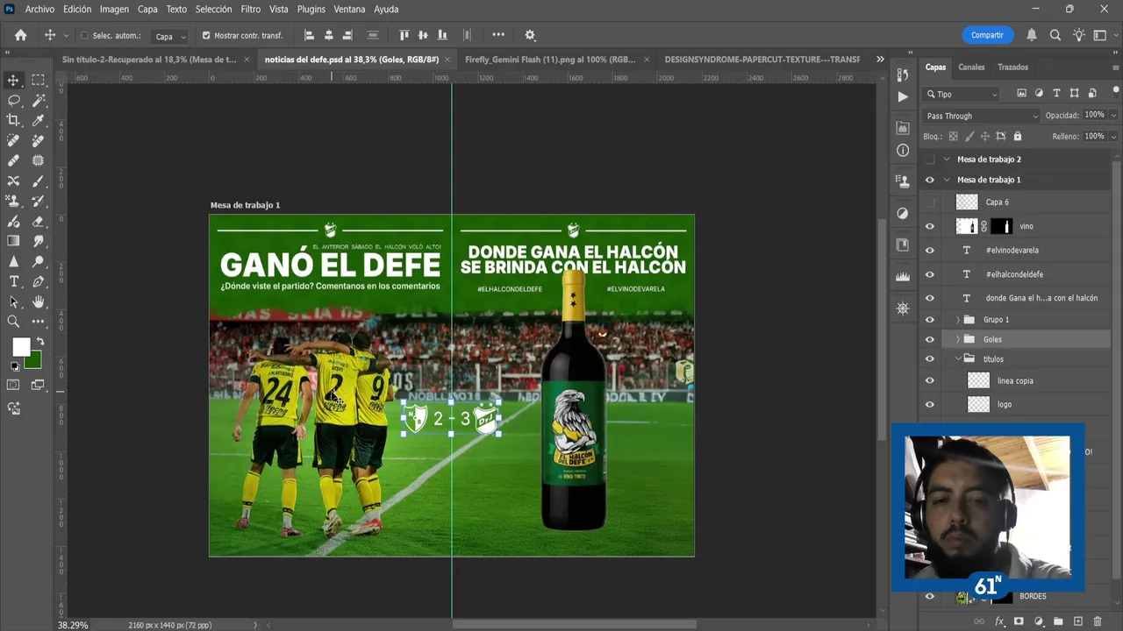Click the background green color swatch
Screen dimensions: 1123x631
point(34,361)
